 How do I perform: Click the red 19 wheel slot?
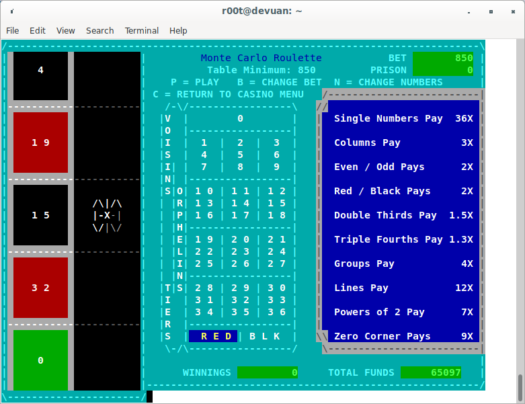tap(41, 143)
